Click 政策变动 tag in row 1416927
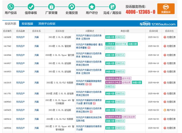 [120, 63]
